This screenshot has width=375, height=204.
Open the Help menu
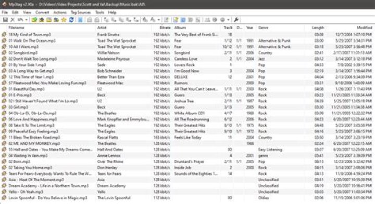coord(112,12)
